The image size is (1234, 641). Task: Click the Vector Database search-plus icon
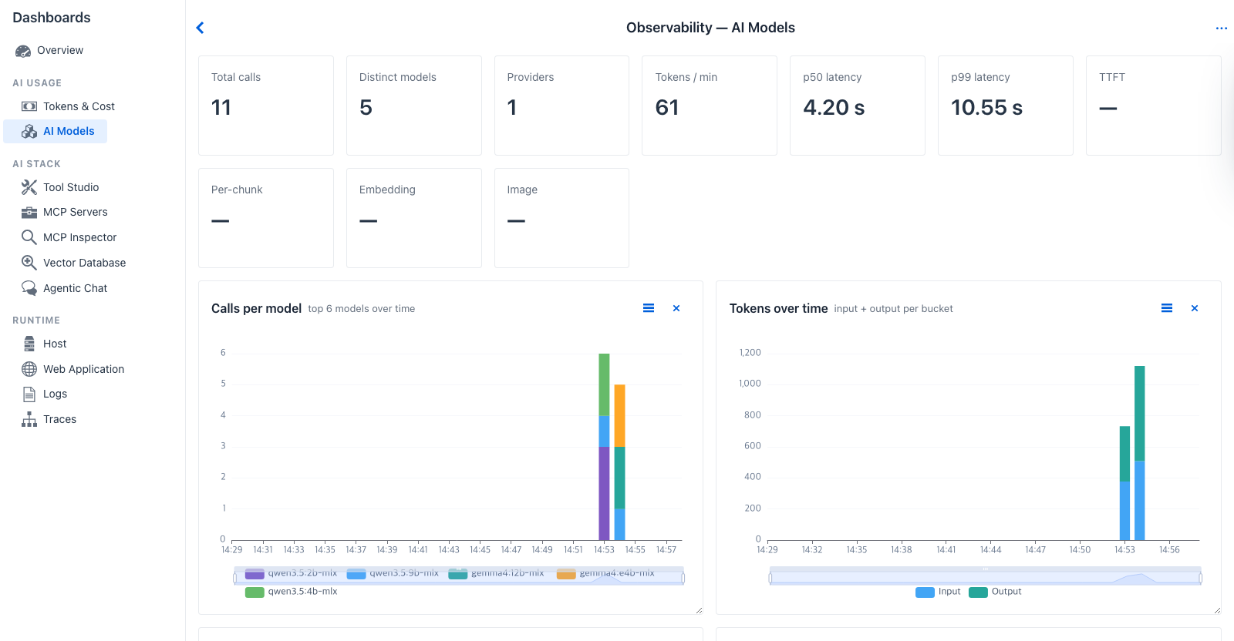coord(29,263)
